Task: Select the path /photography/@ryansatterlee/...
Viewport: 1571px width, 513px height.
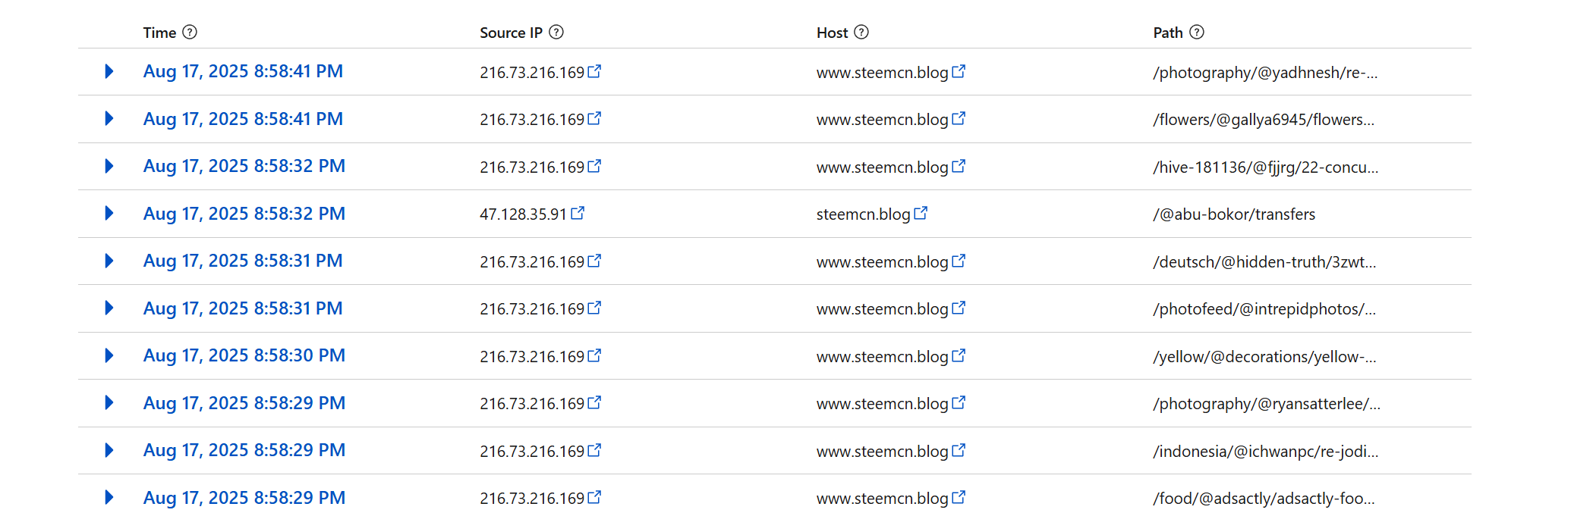Action: 1267,404
